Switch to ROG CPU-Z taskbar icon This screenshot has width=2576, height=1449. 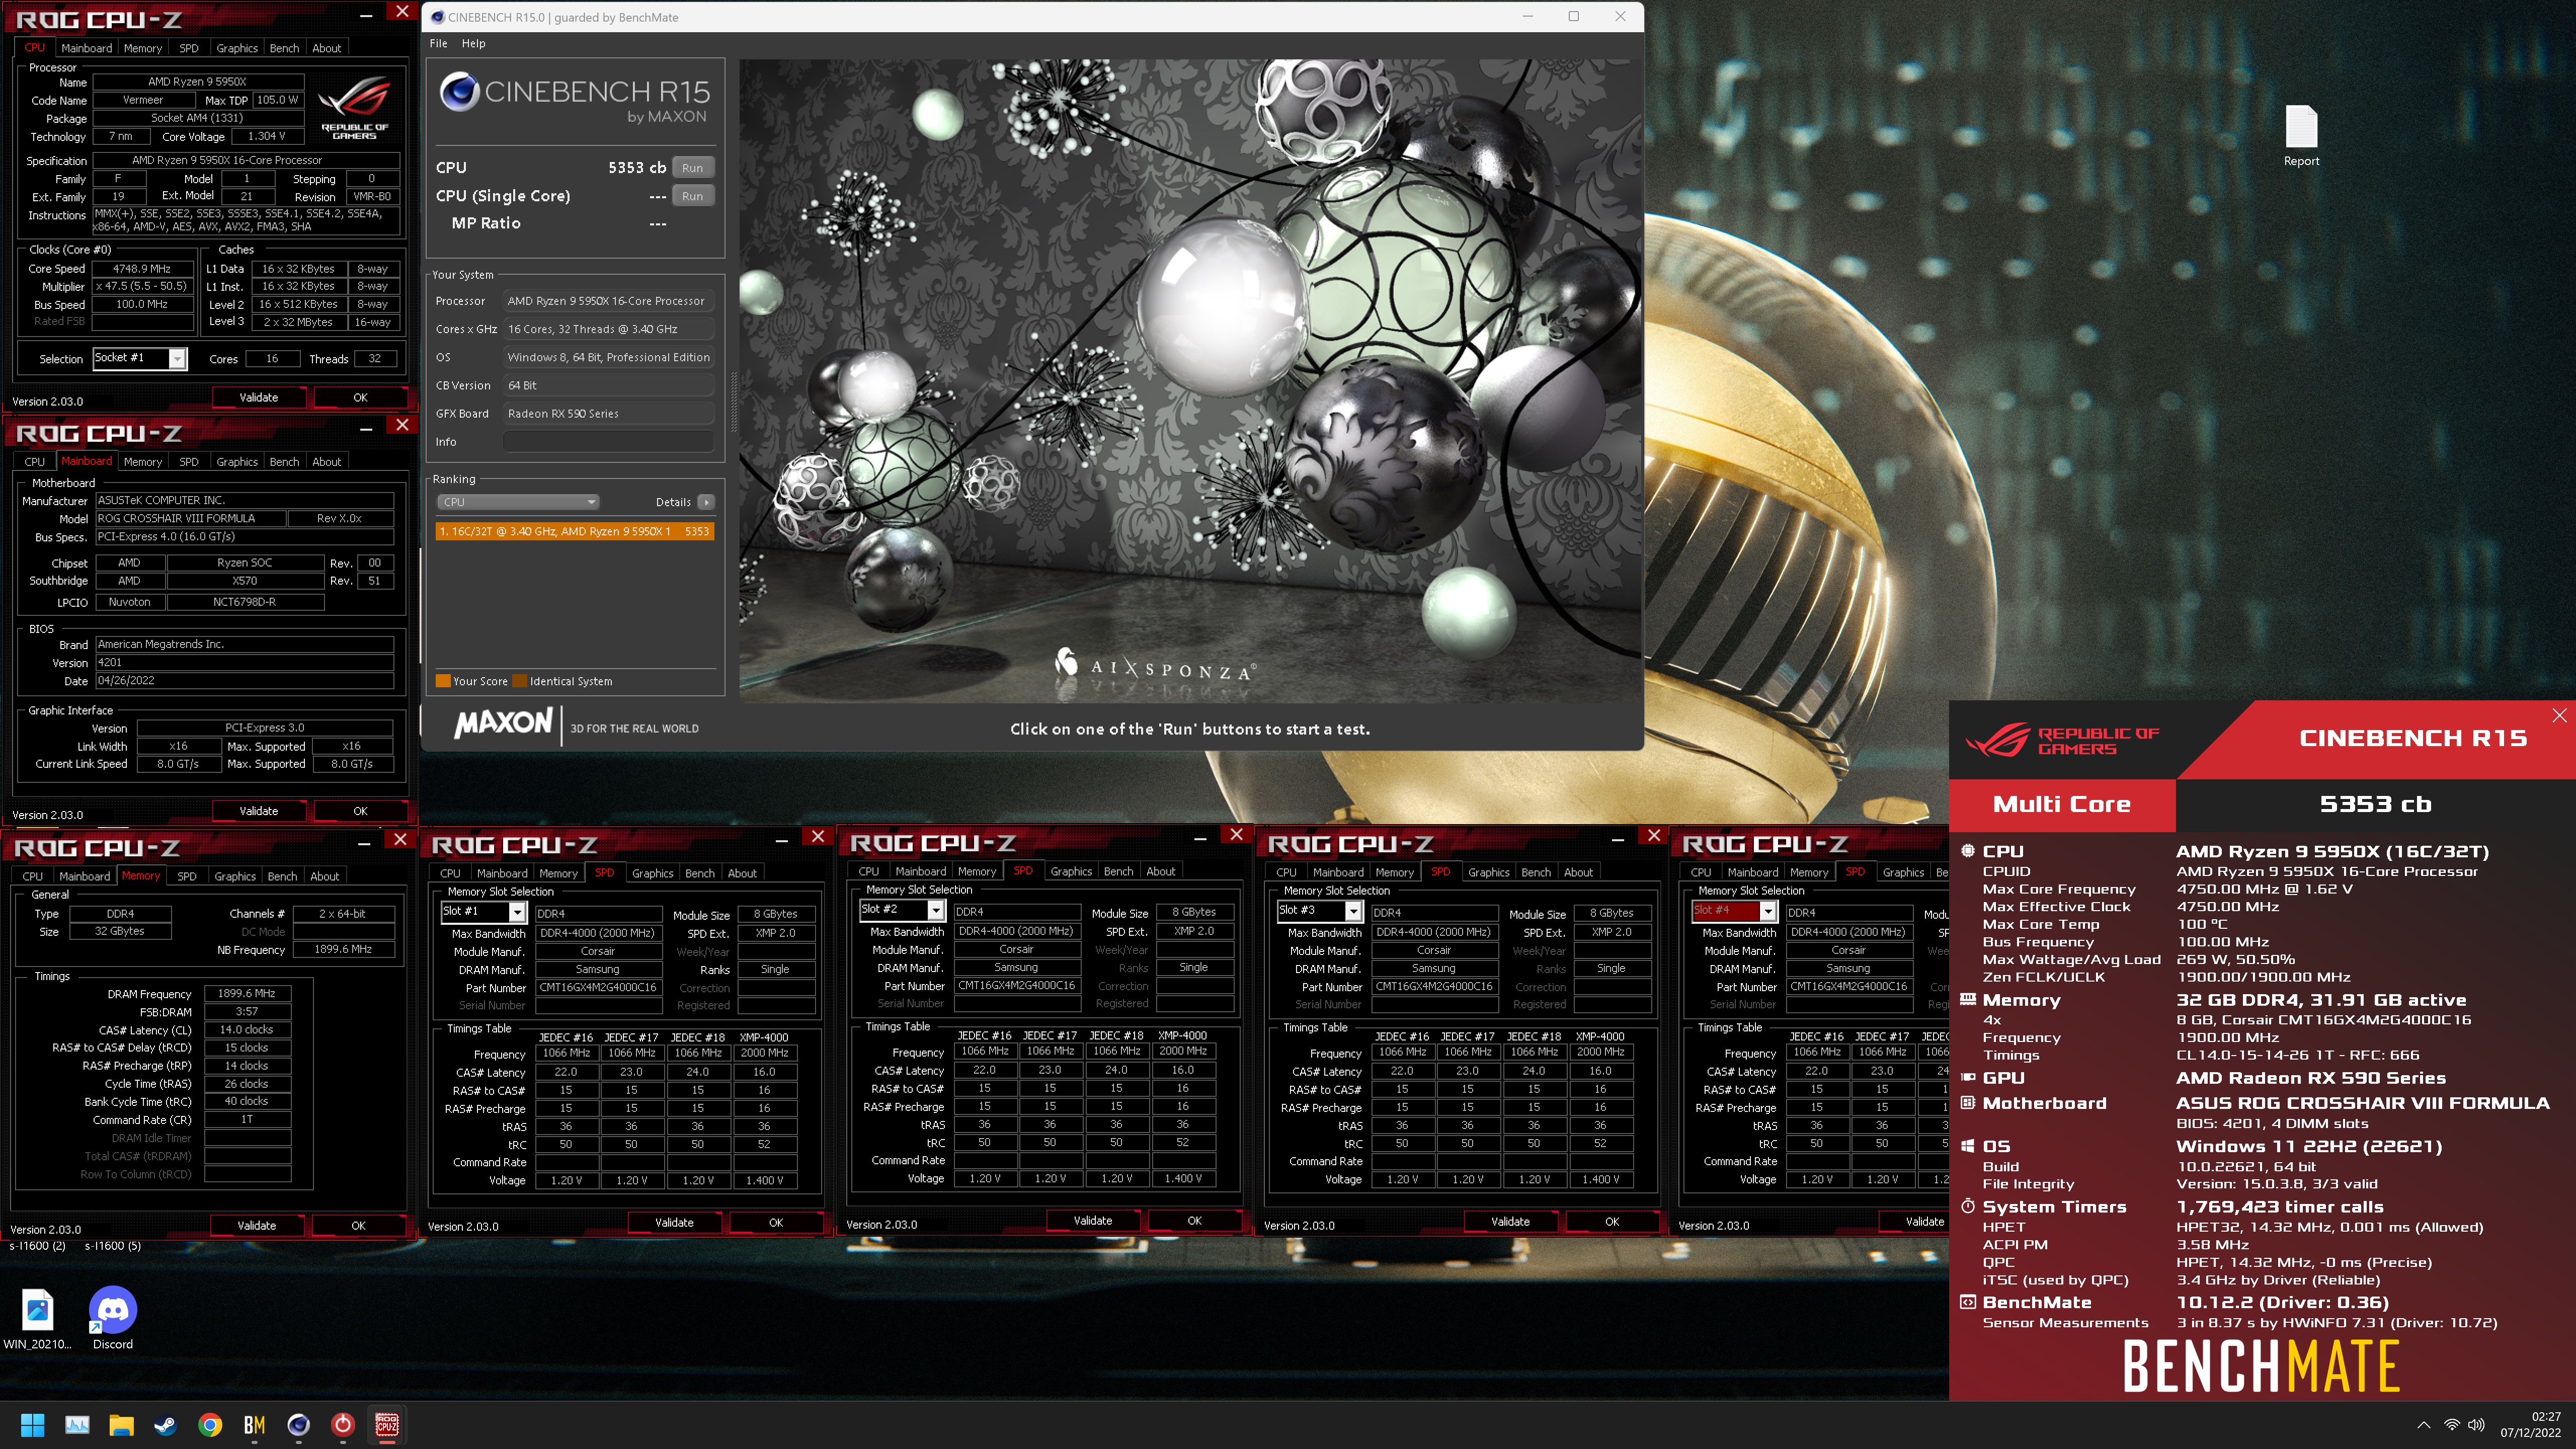tap(387, 1424)
